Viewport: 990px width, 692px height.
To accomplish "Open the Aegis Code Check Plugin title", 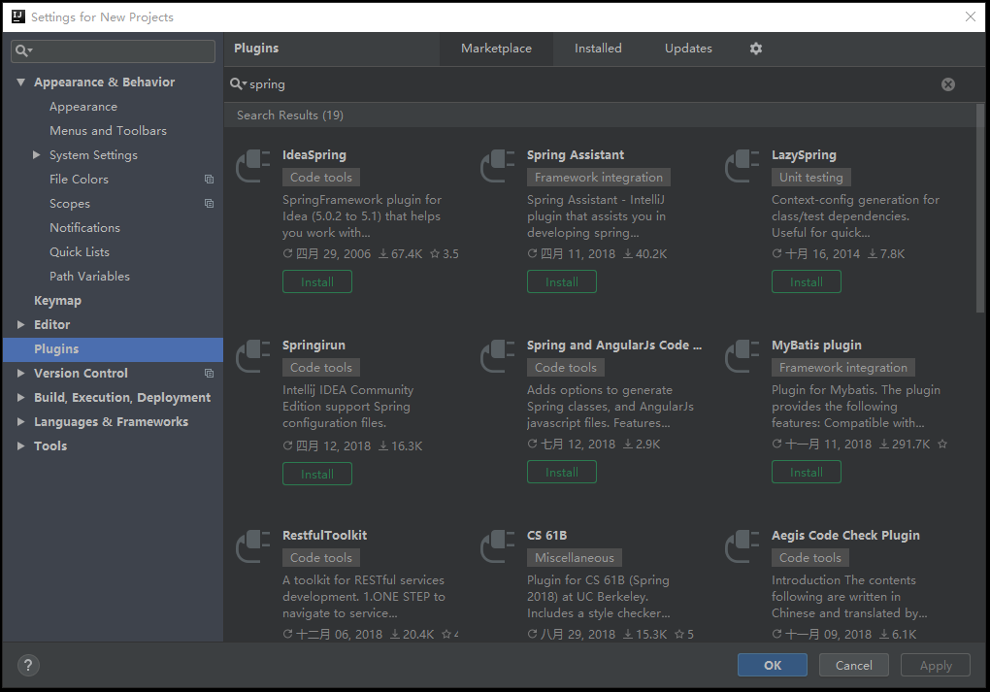I will 845,536.
